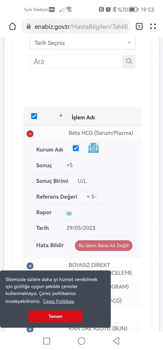Click the search magnifier icon
The image size is (163, 350).
129,61
